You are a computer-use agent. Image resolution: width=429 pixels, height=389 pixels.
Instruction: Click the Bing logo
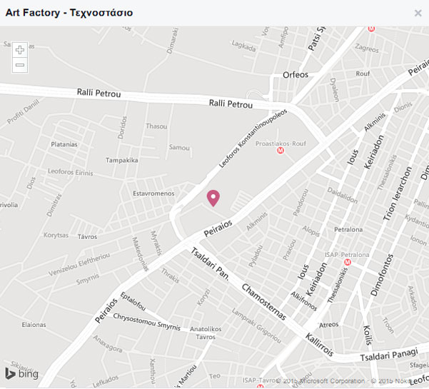pyautogui.click(x=21, y=375)
